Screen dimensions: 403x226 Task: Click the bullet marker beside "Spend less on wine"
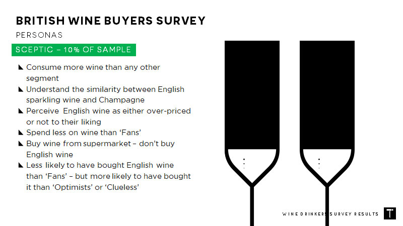21,133
